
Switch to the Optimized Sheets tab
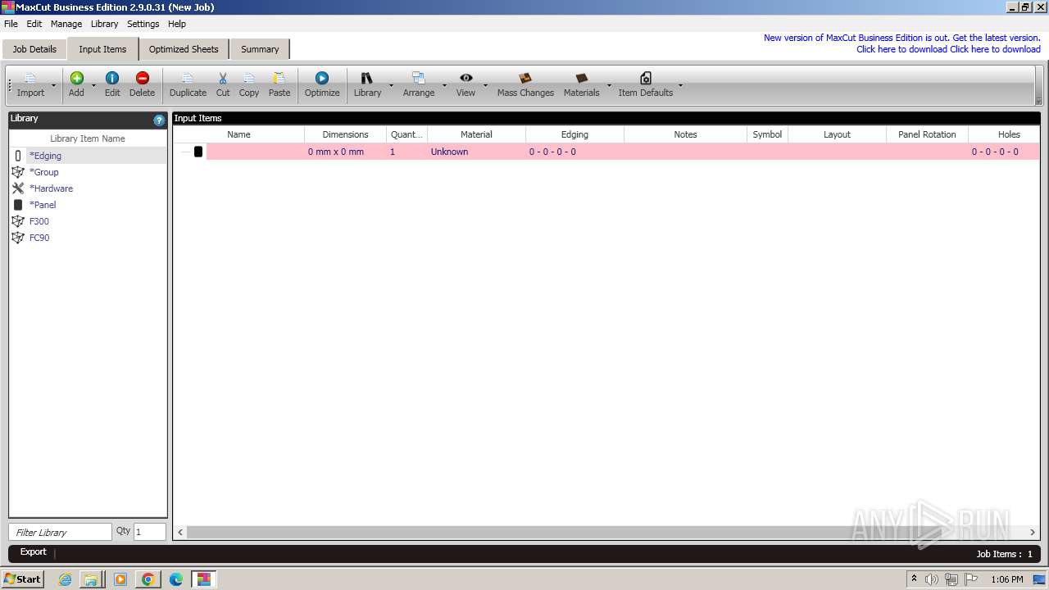coord(184,49)
